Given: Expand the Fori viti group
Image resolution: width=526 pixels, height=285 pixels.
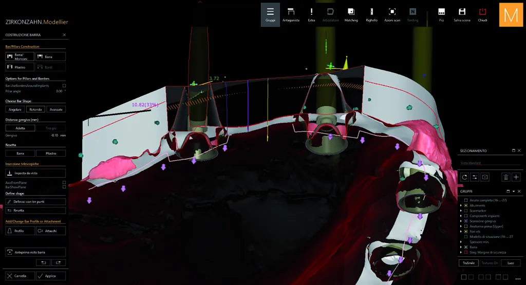Looking at the screenshot, I should point(461,232).
